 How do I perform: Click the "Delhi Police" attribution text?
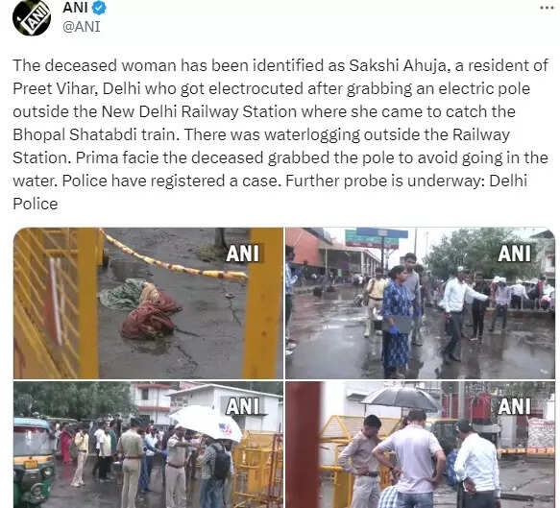[x=270, y=192]
